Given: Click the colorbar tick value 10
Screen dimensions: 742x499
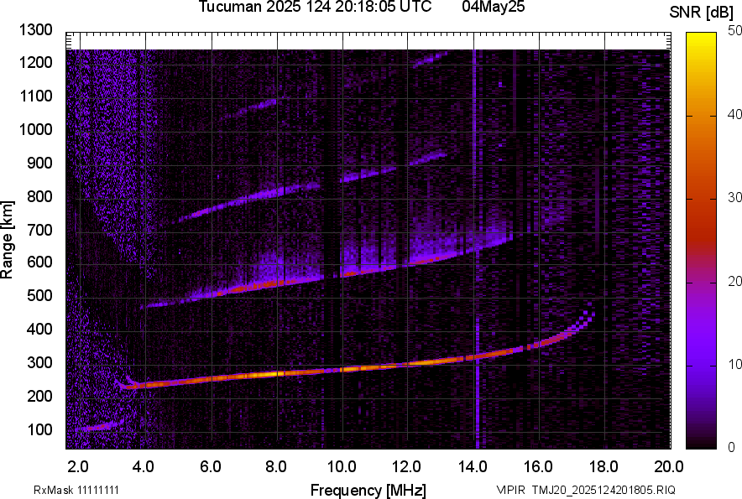Looking at the screenshot, I should click(734, 365).
